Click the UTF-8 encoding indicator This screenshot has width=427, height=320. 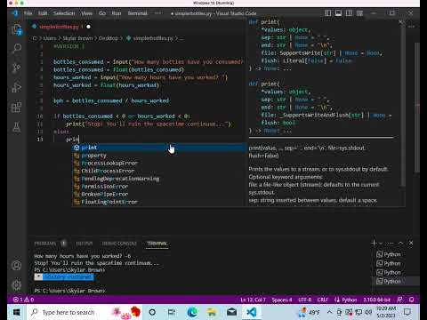[304, 300]
